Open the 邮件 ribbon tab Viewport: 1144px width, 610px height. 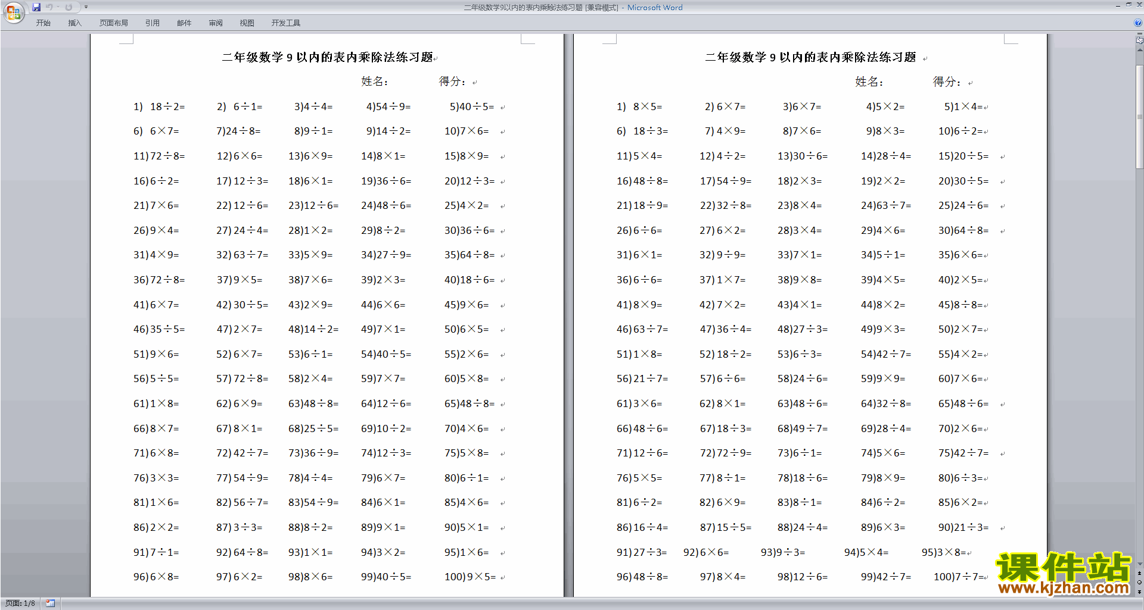(x=184, y=23)
